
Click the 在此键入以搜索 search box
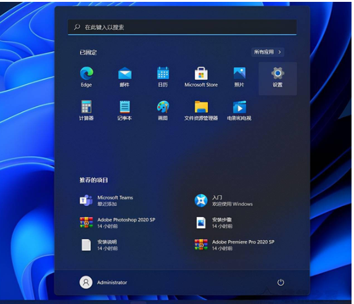click(182, 27)
